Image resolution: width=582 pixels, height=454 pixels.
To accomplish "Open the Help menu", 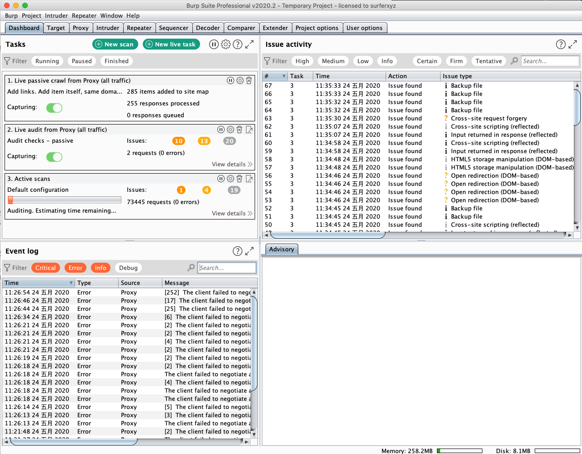I will (x=133, y=15).
